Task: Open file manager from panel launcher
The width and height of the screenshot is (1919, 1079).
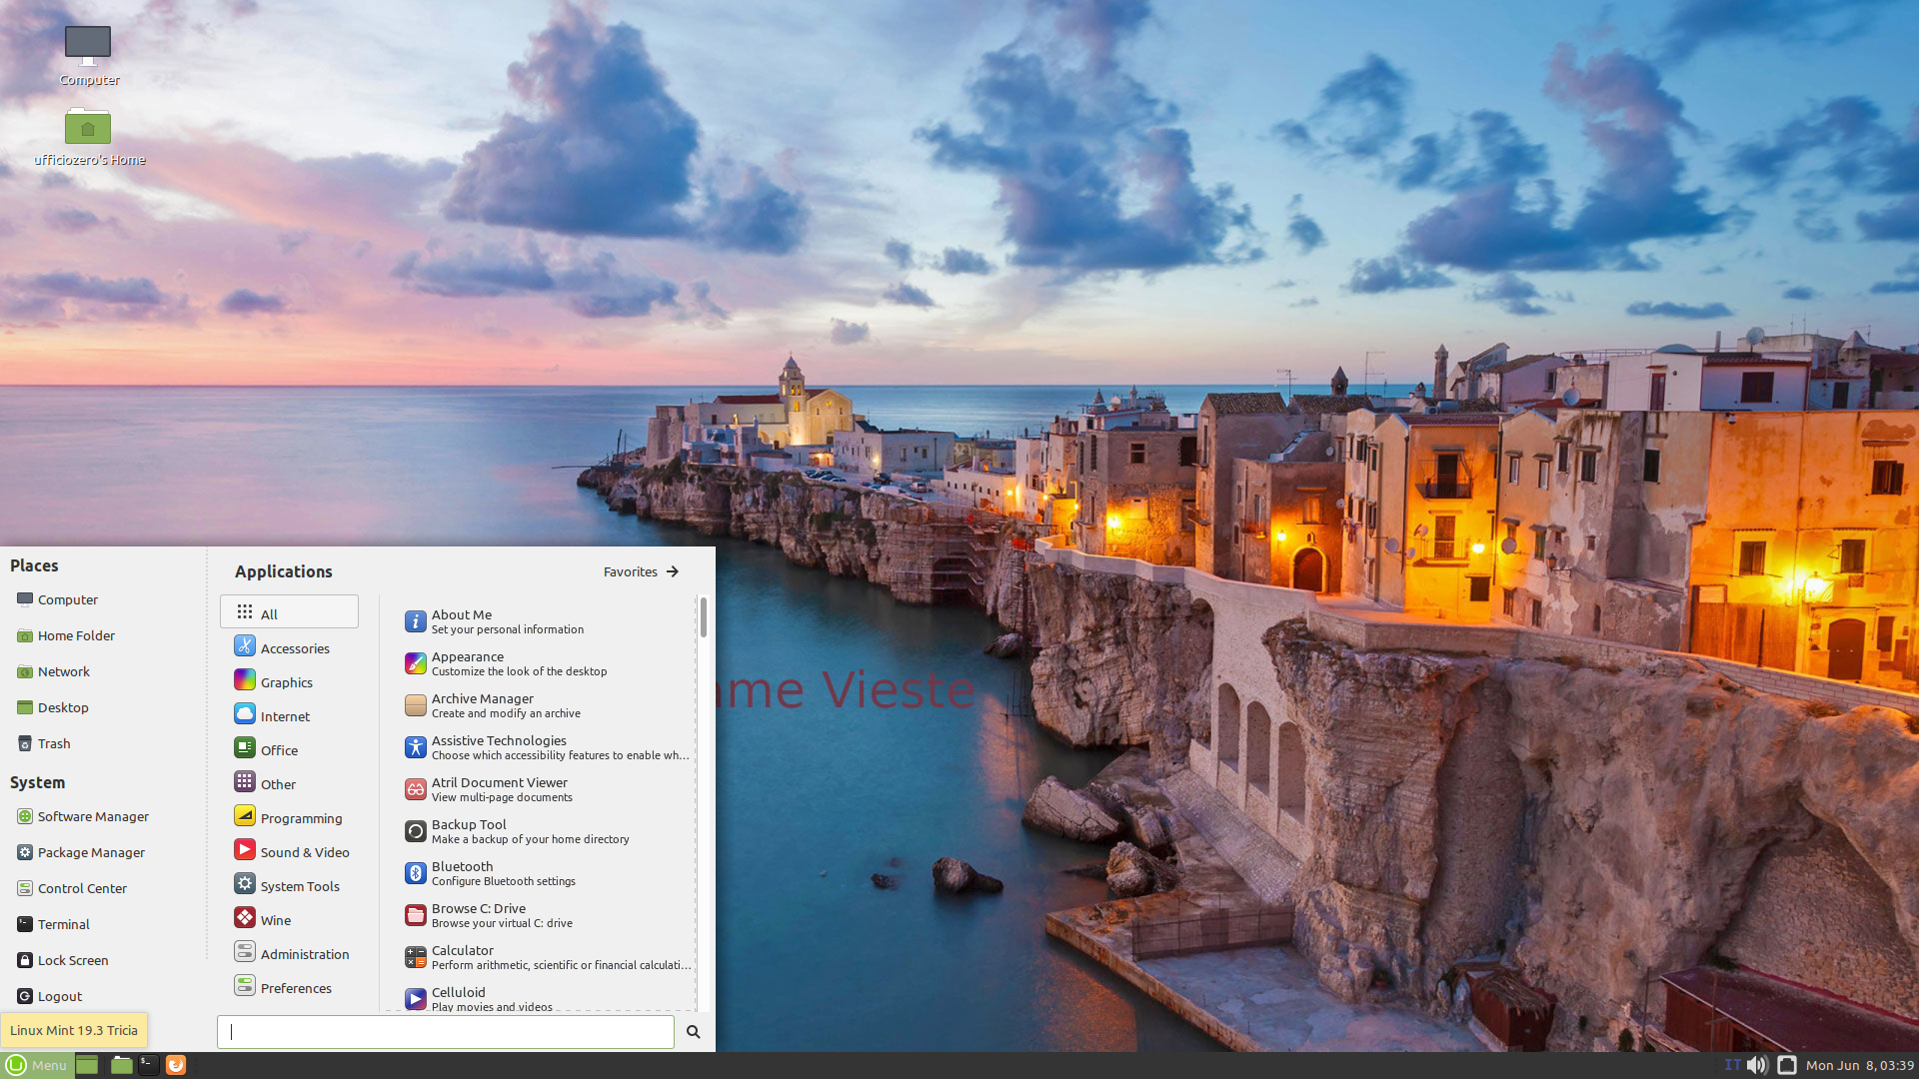Action: pos(121,1065)
